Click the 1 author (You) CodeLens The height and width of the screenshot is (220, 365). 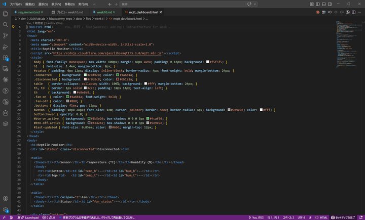coord(54,23)
